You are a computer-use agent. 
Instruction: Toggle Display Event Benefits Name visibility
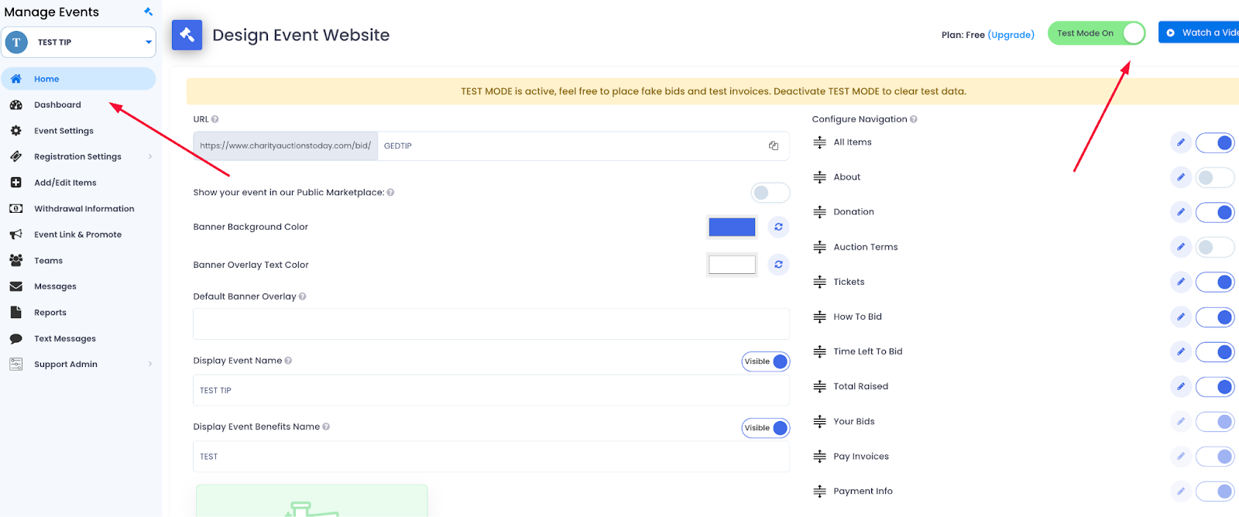pos(766,428)
